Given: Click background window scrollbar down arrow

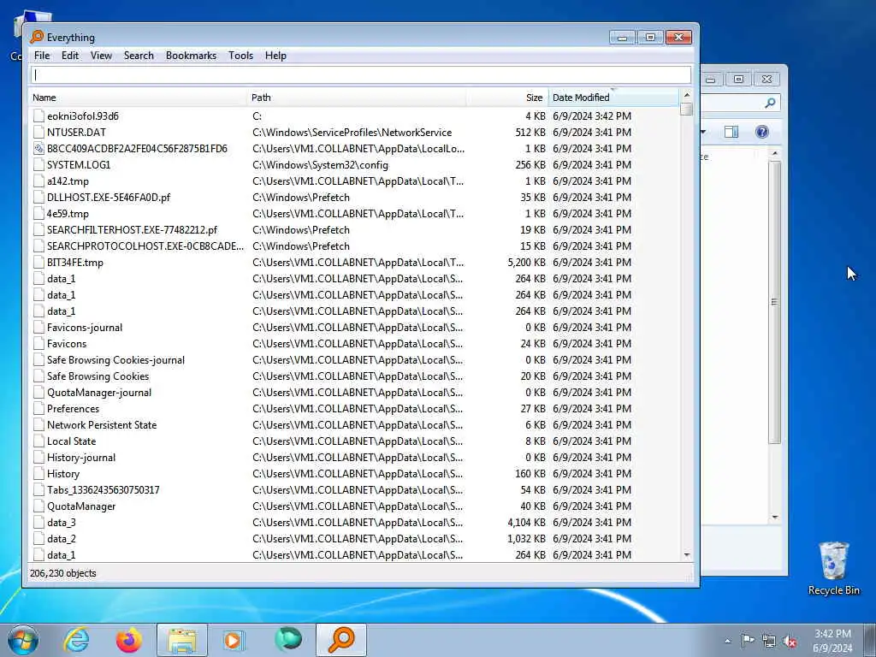Looking at the screenshot, I should pyautogui.click(x=775, y=518).
